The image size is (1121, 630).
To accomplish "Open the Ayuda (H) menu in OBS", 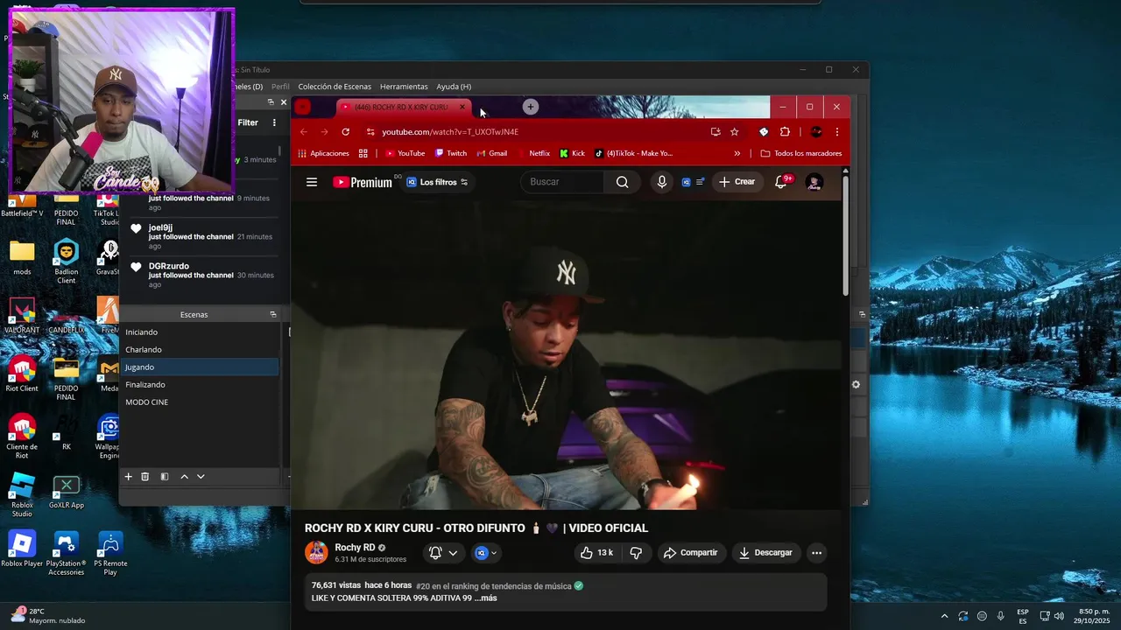I will pyautogui.click(x=454, y=87).
